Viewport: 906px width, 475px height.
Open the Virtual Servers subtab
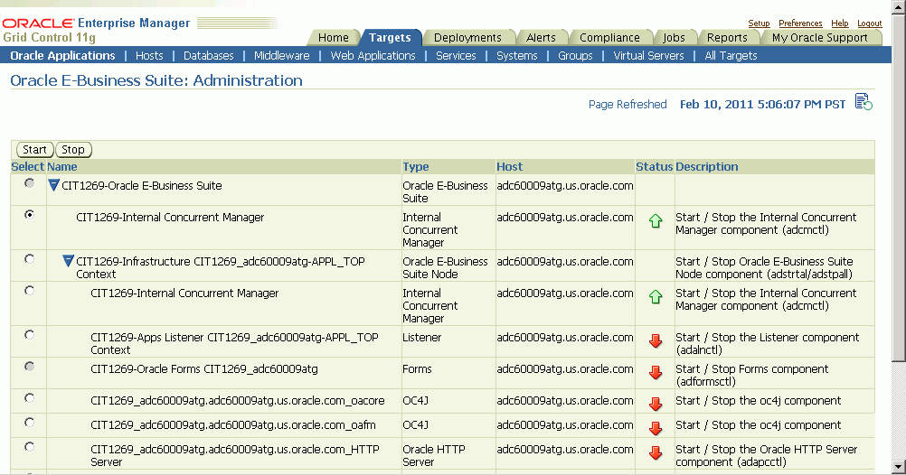[648, 55]
